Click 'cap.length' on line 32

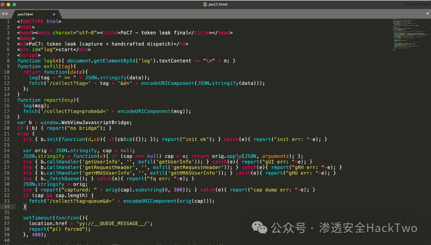click(70, 196)
